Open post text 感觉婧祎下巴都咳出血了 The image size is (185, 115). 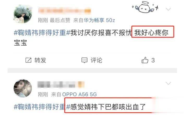(108, 107)
